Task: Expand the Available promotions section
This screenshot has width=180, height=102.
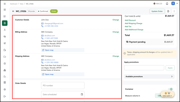Action: click(149, 76)
